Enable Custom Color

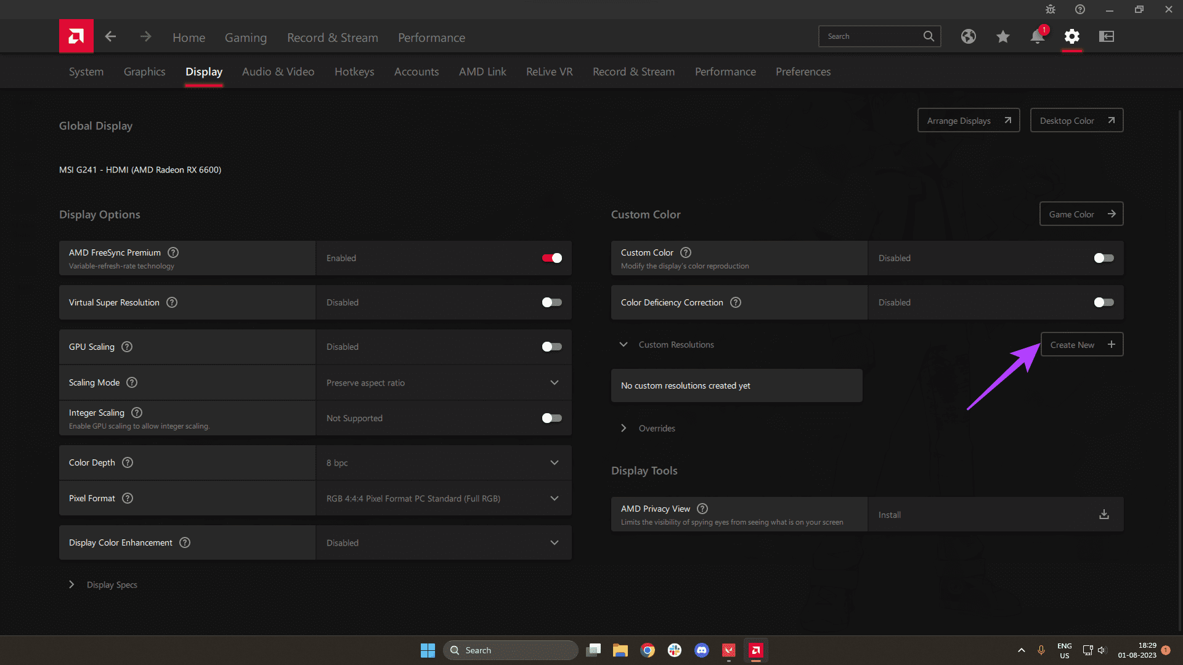1103,258
